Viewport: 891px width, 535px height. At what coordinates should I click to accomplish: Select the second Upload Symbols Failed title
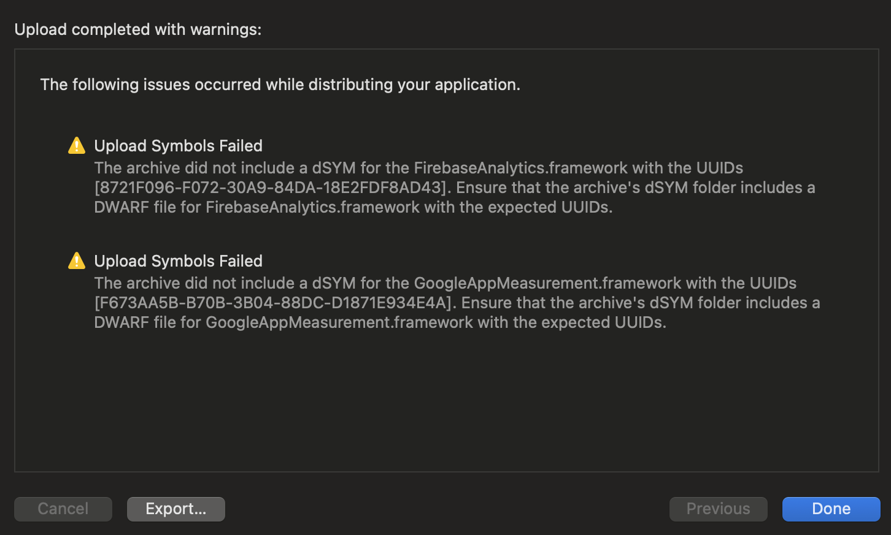178,261
